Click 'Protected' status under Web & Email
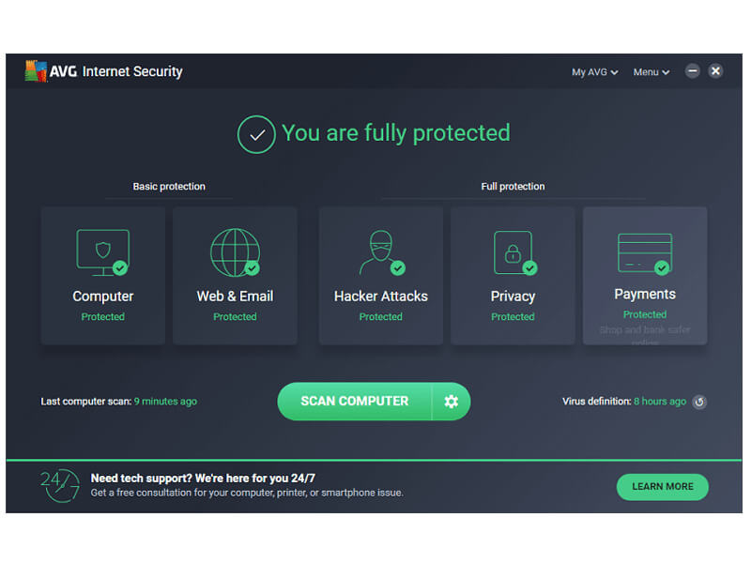 236,316
